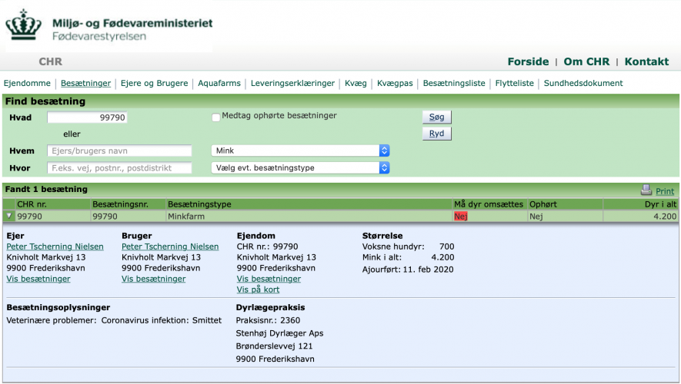Image resolution: width=681 pixels, height=384 pixels.
Task: Navigate to Kontakt in the header
Action: click(646, 61)
